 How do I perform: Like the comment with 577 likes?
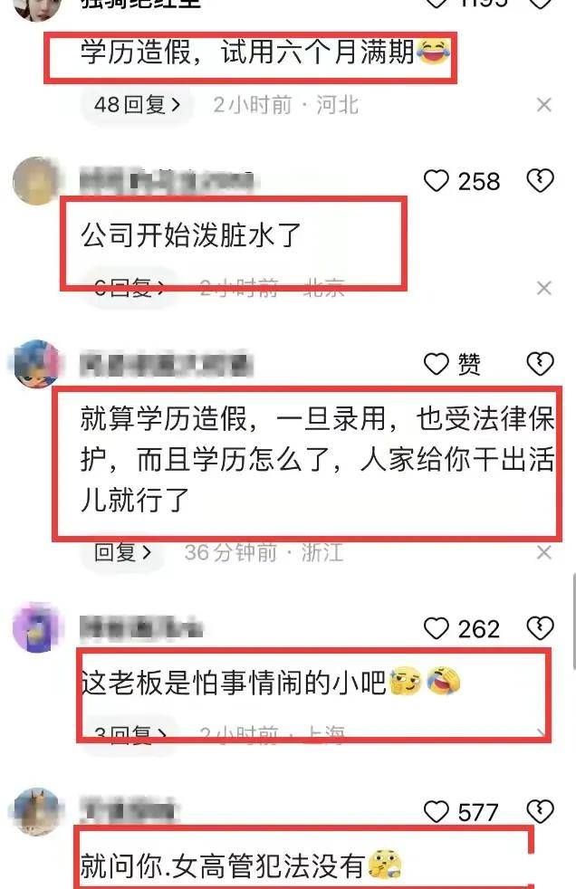[x=436, y=812]
